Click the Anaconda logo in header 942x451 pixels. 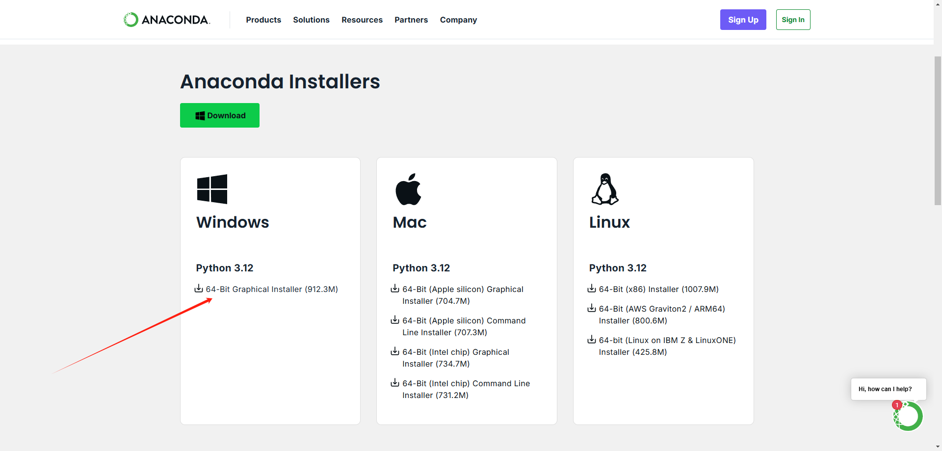(x=167, y=20)
